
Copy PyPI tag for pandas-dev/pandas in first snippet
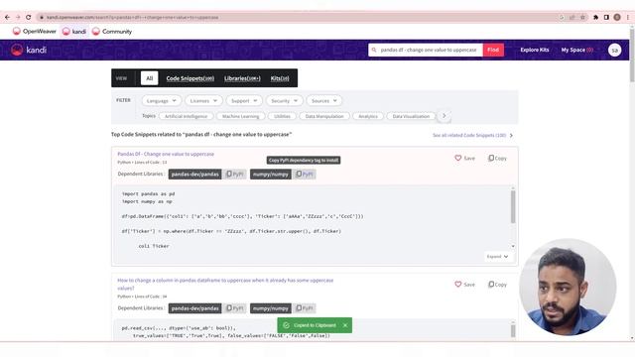tap(235, 175)
